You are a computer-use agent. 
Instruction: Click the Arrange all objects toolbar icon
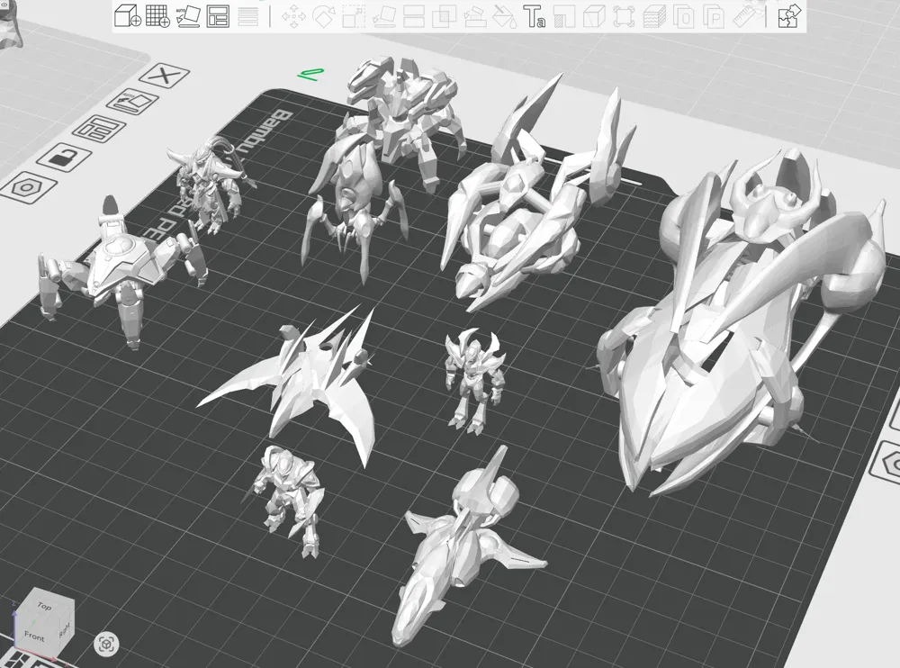(218, 16)
